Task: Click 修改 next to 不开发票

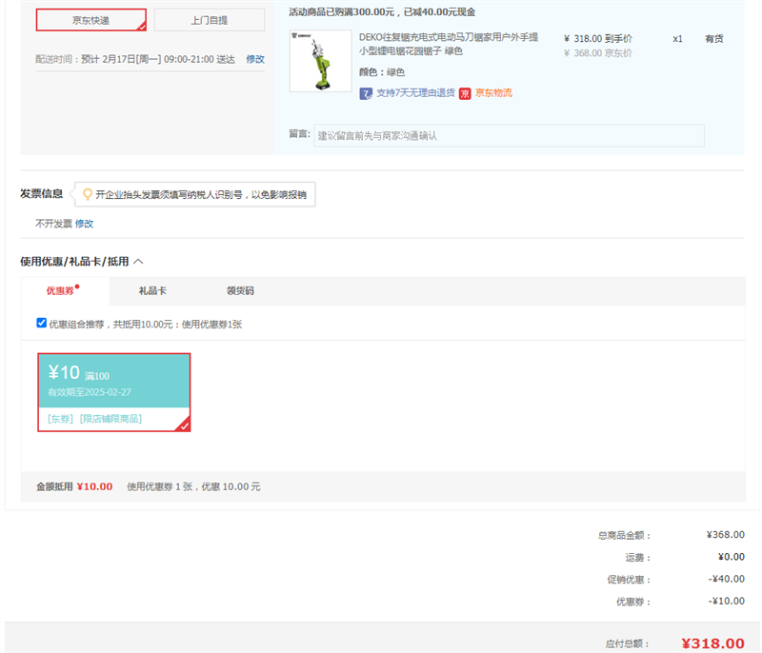Action: click(x=85, y=224)
